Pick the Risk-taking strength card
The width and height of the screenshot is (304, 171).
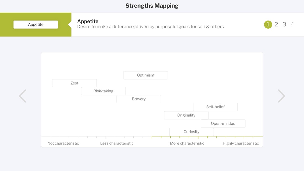tap(103, 91)
